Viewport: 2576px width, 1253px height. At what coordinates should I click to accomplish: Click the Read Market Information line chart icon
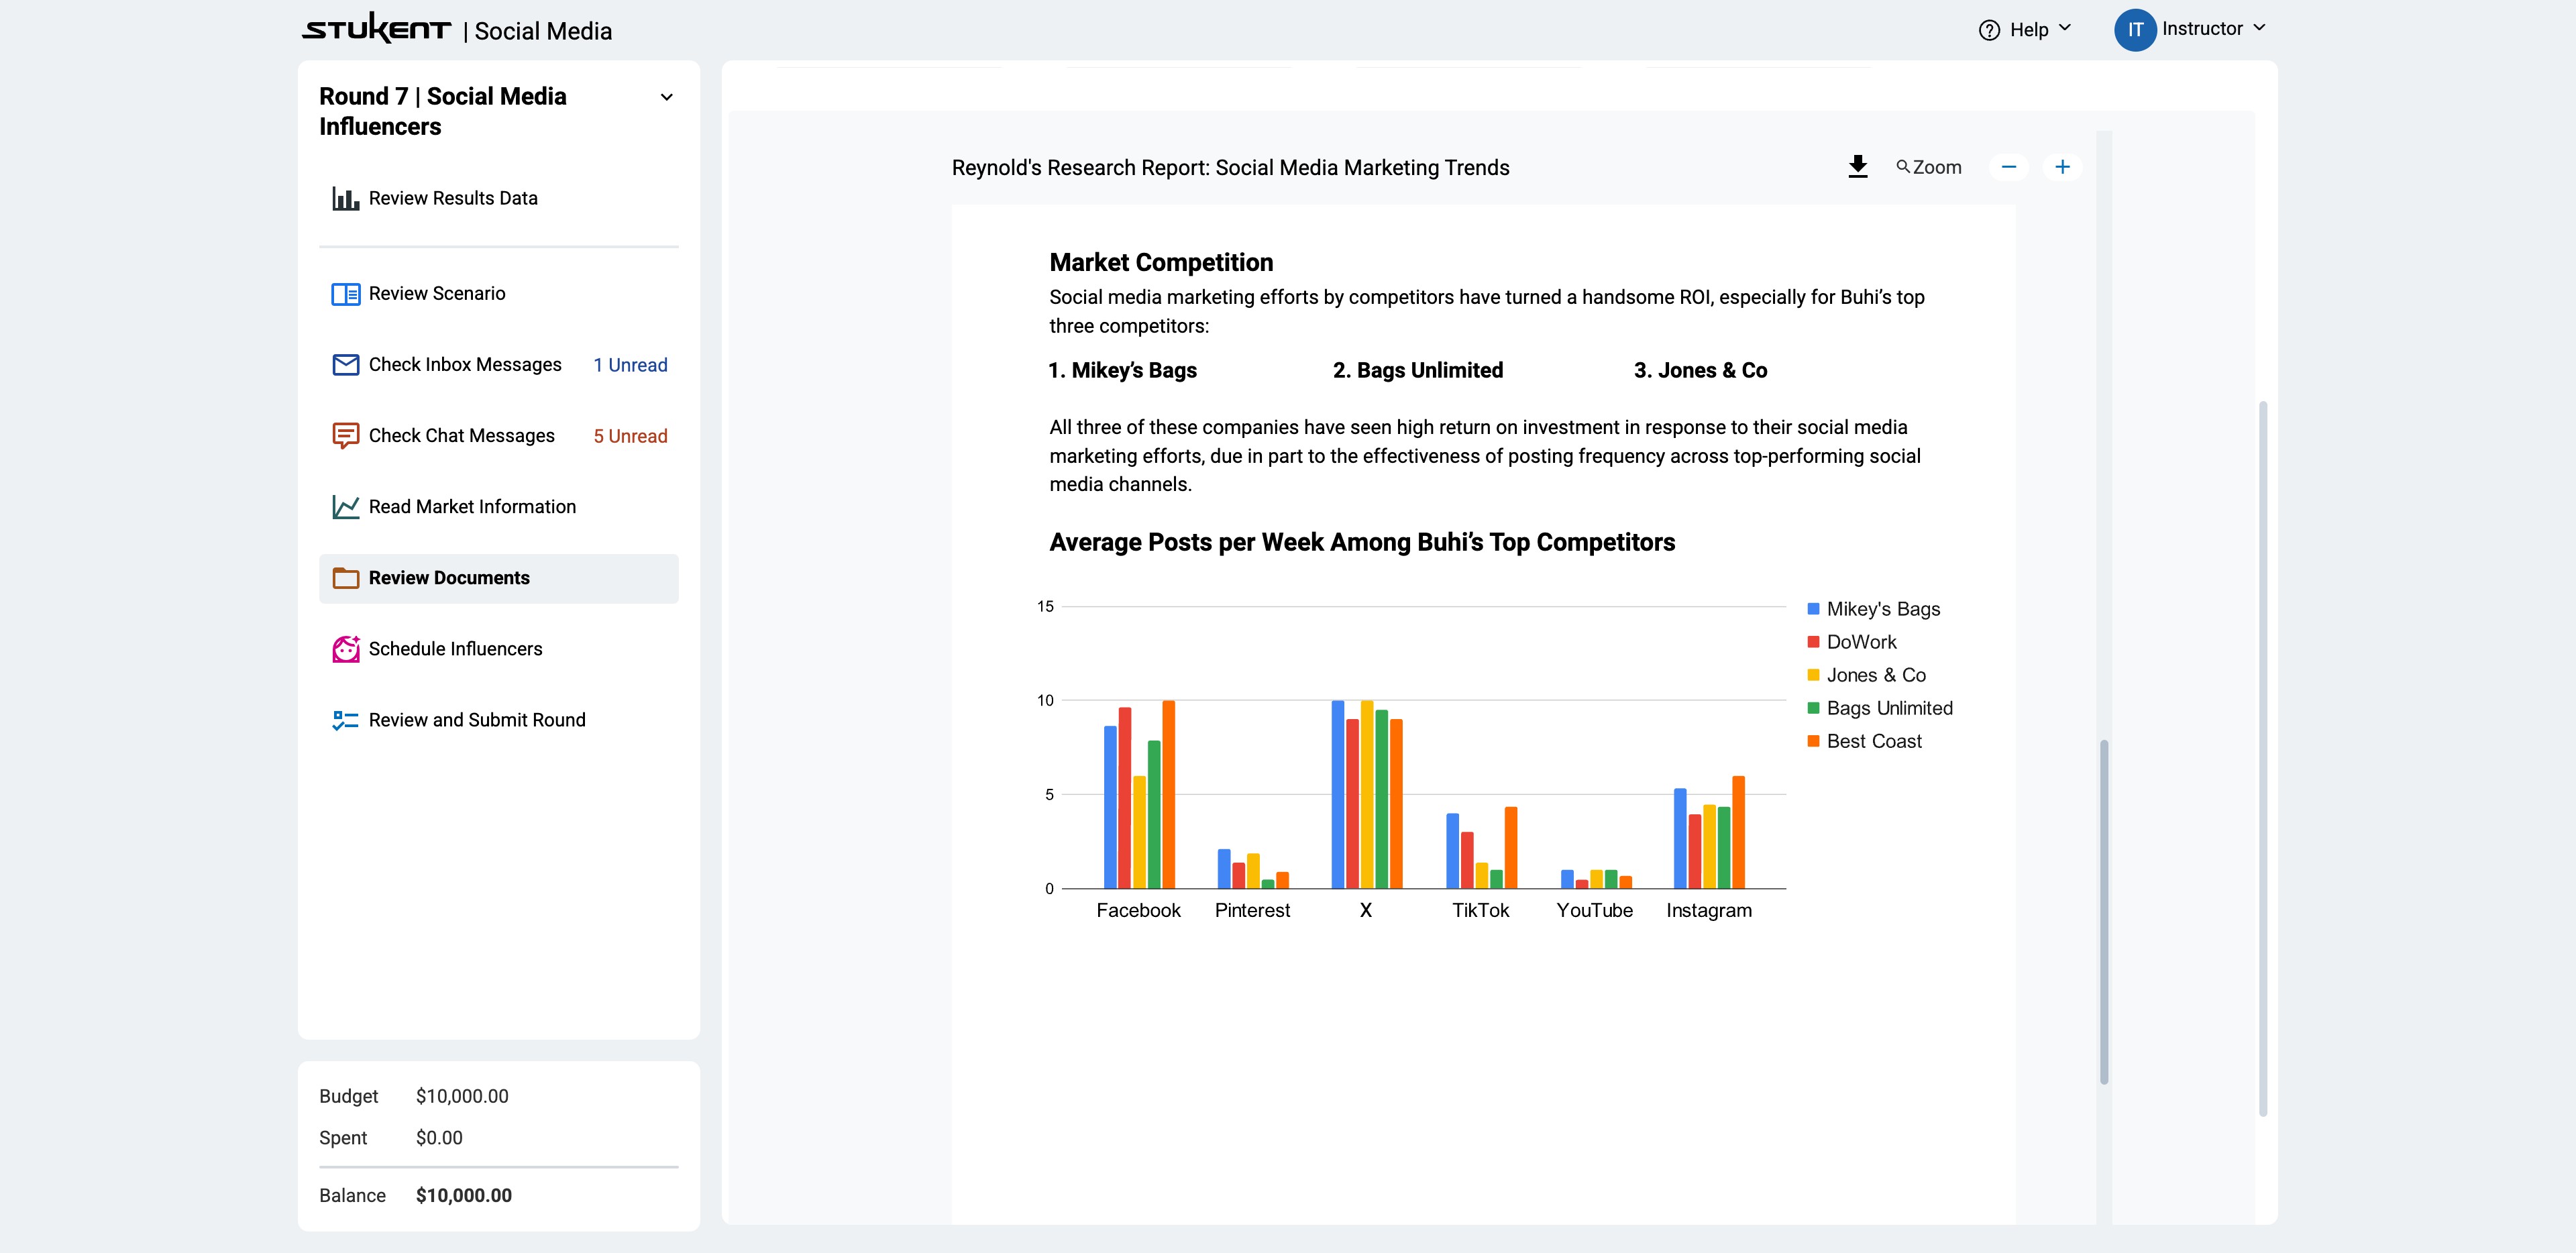tap(345, 507)
